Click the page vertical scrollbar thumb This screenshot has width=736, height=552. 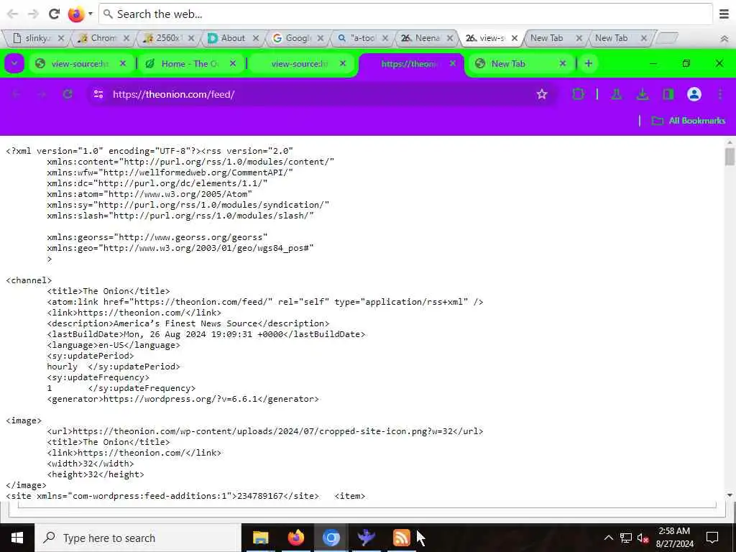(729, 157)
